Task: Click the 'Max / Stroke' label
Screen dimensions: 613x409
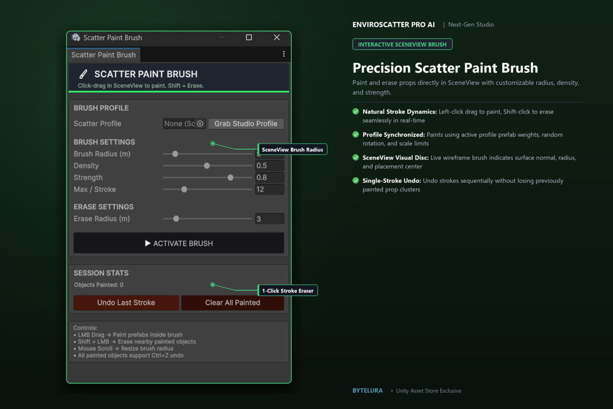Action: click(95, 189)
